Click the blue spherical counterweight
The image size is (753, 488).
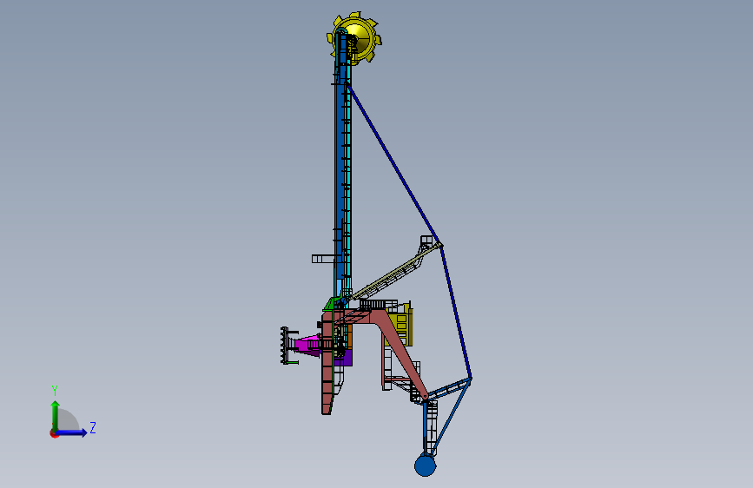pos(425,465)
